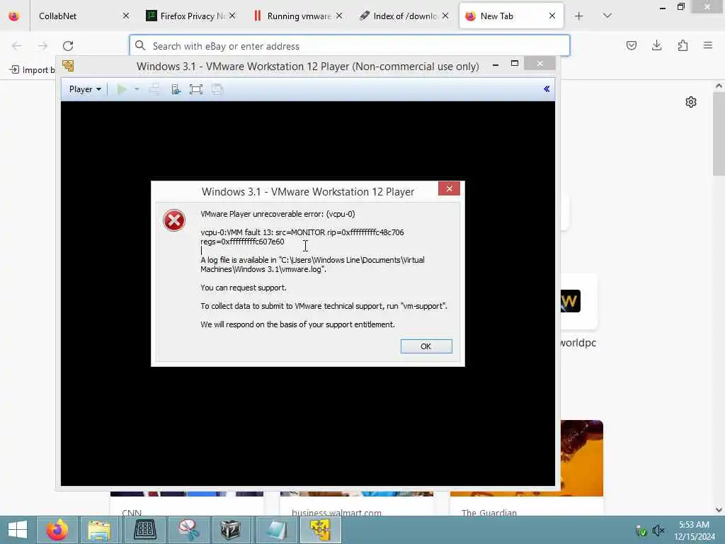Switch to Firefox Privacy Notice tab

point(191,16)
